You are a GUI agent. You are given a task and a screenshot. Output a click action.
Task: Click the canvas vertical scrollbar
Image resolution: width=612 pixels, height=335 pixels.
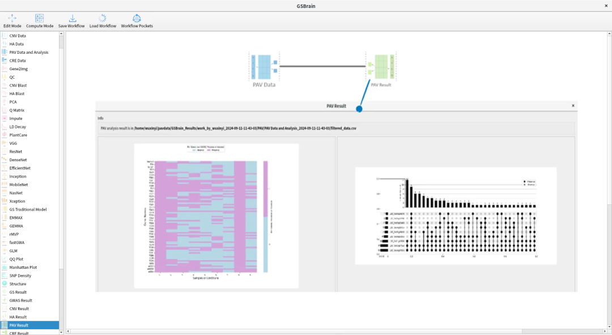[x=609, y=265]
